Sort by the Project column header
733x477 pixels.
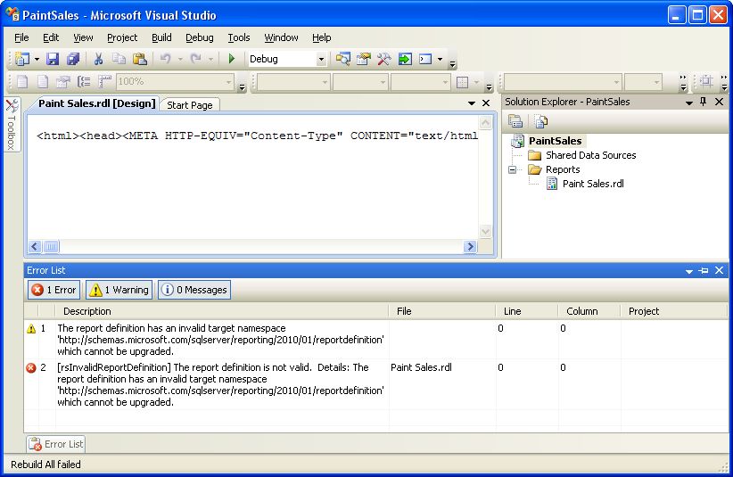(x=673, y=311)
